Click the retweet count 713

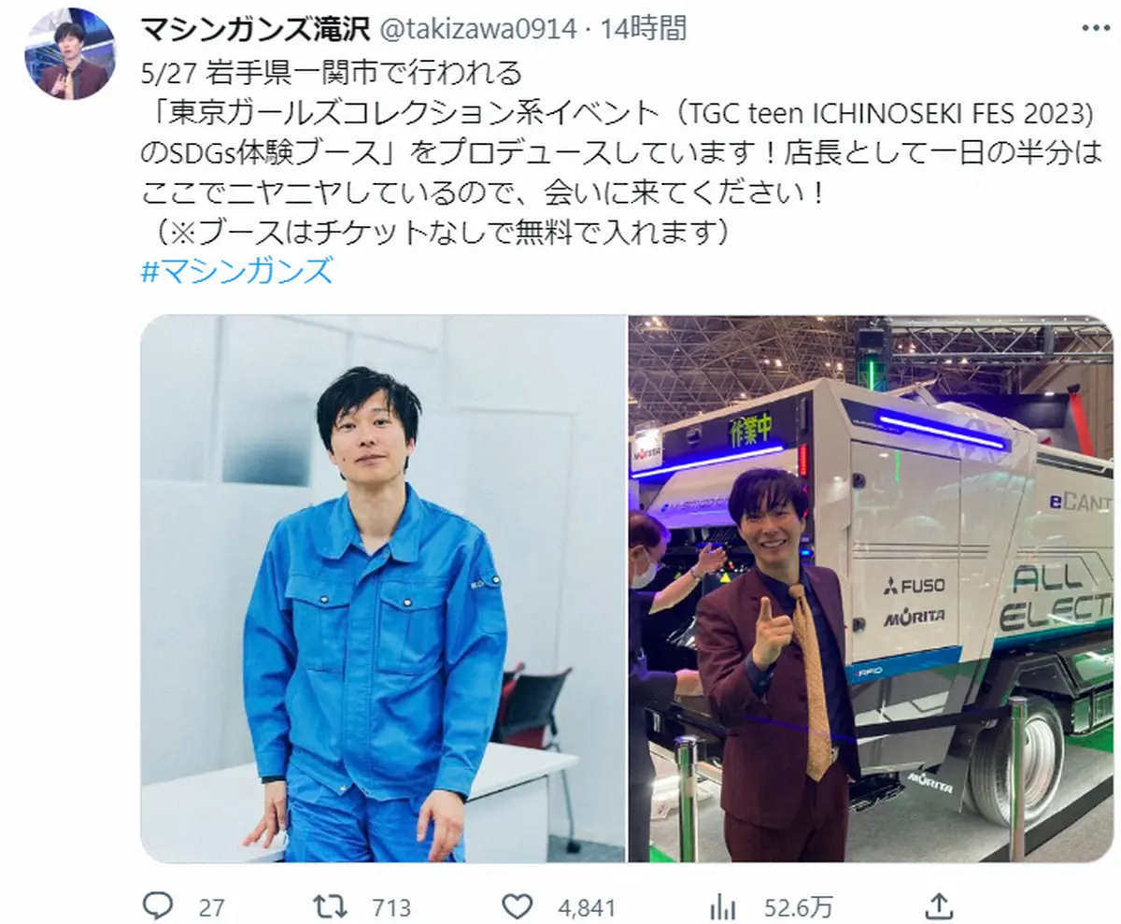392,906
